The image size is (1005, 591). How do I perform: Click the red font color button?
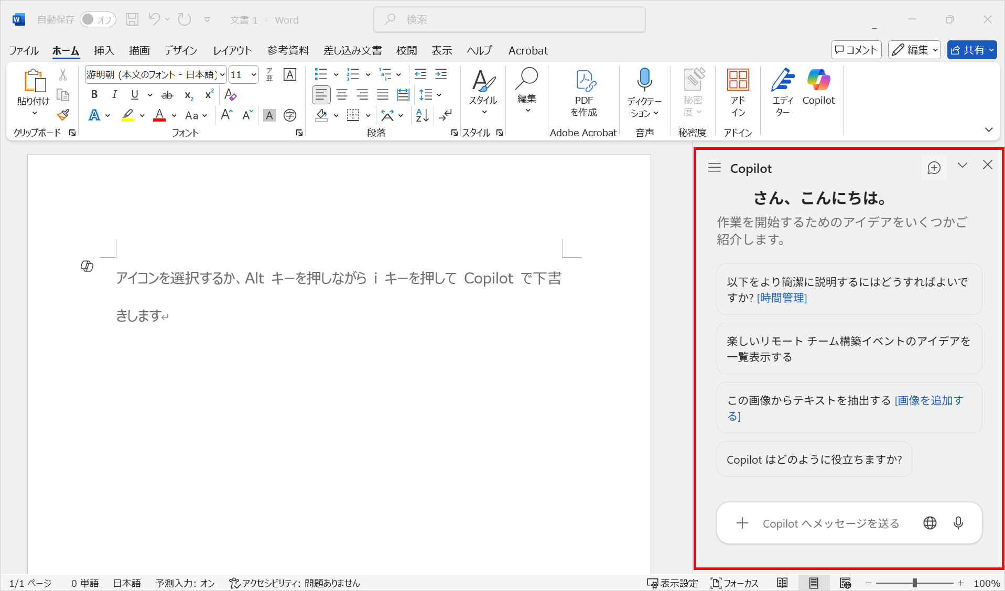pos(159,115)
